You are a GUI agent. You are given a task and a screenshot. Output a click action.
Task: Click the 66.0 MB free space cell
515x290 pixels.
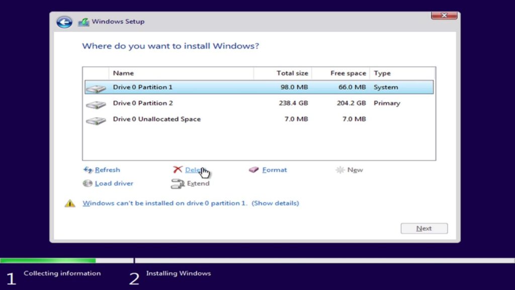352,87
